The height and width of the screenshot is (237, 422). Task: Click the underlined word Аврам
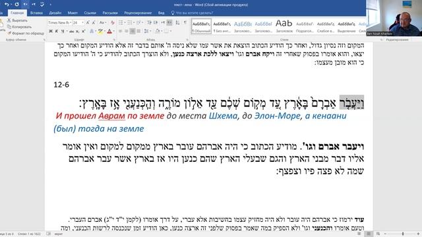(x=111, y=116)
